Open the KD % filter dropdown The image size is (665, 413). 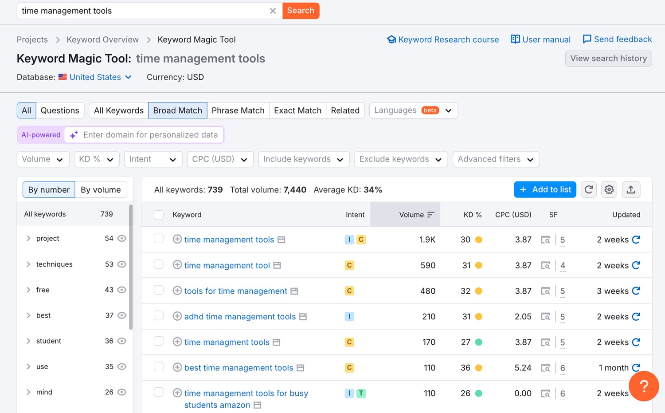[97, 159]
